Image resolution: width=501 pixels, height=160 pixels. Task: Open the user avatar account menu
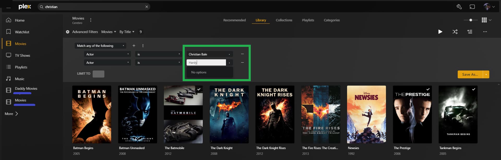click(x=489, y=7)
